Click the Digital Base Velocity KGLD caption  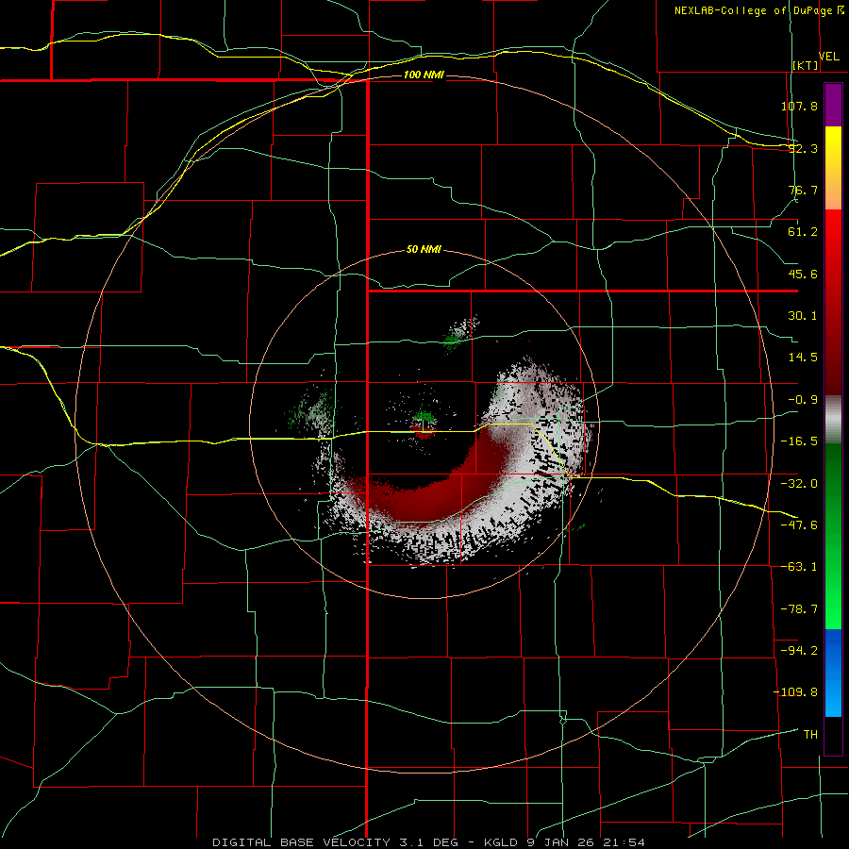[x=428, y=842]
